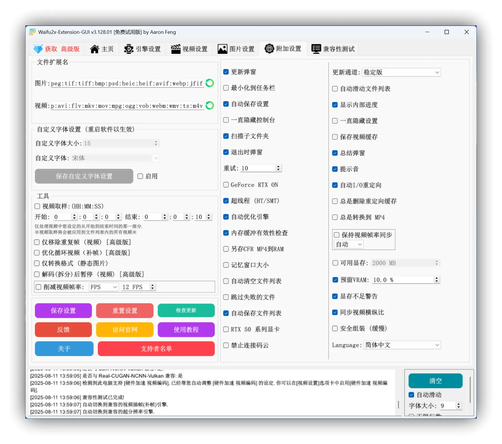Open the 自动 dropdown under frame rate sync
This screenshot has height=444, width=502.
tap(349, 244)
